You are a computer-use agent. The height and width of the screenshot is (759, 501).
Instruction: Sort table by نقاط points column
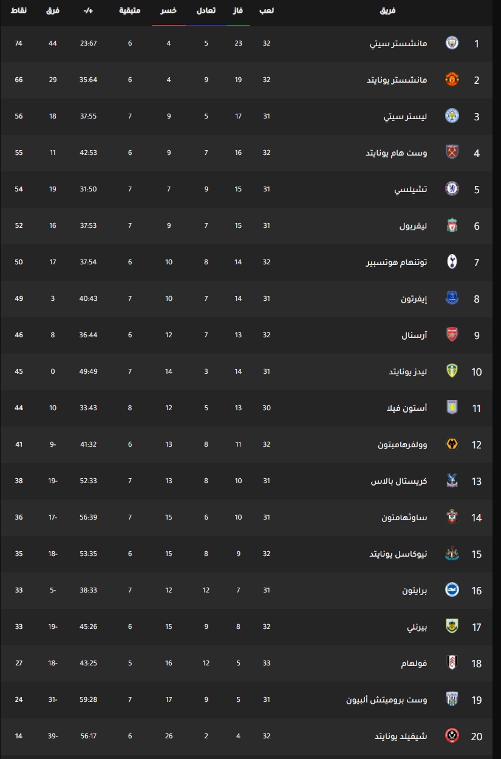(19, 11)
